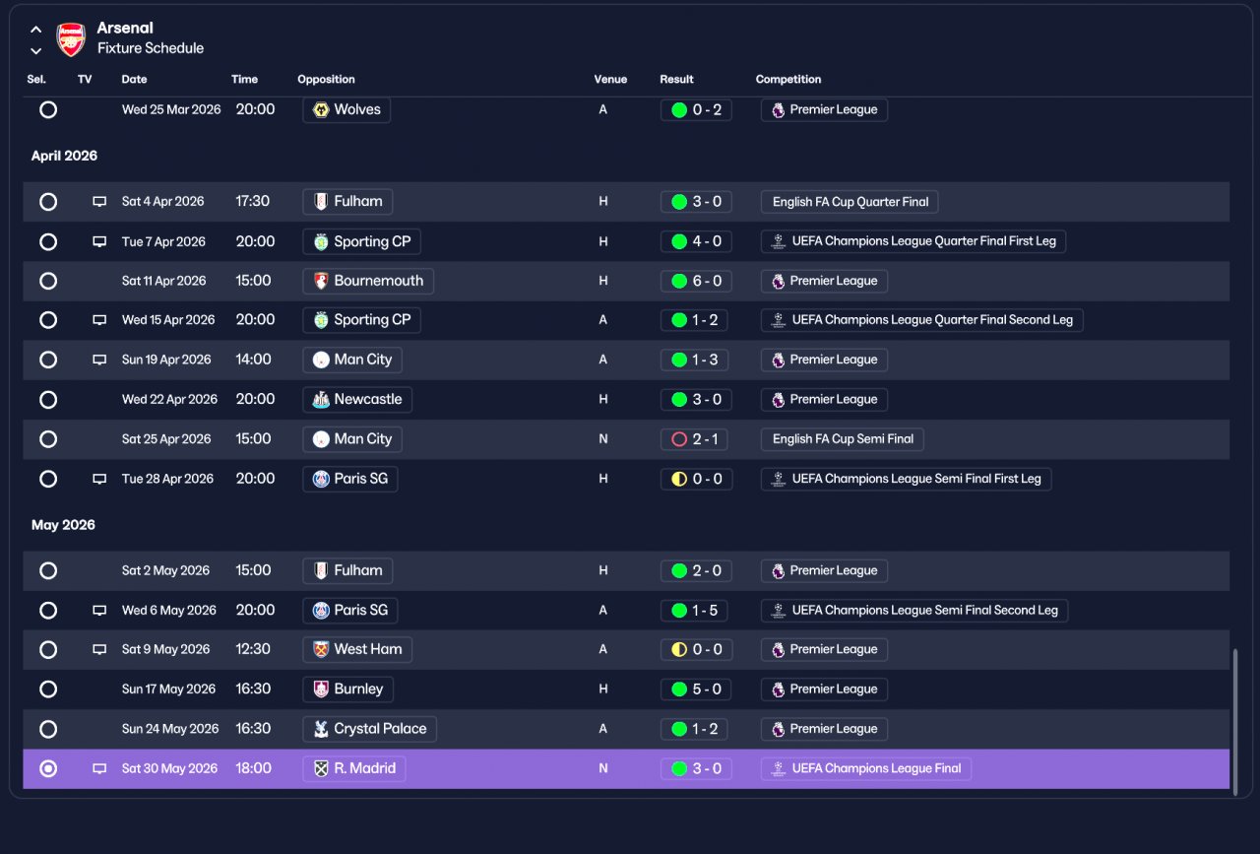Open the Burnley opposition button
The height and width of the screenshot is (854, 1260).
pos(348,690)
